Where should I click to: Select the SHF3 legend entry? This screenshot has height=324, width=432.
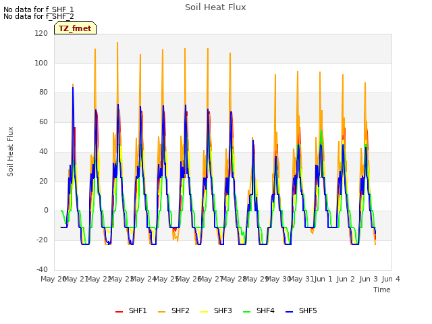[x=216, y=310]
